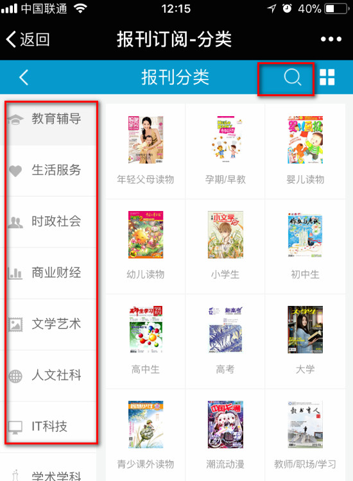353x481 pixels.
Task: Go back using the 返回 button
Action: 28,39
